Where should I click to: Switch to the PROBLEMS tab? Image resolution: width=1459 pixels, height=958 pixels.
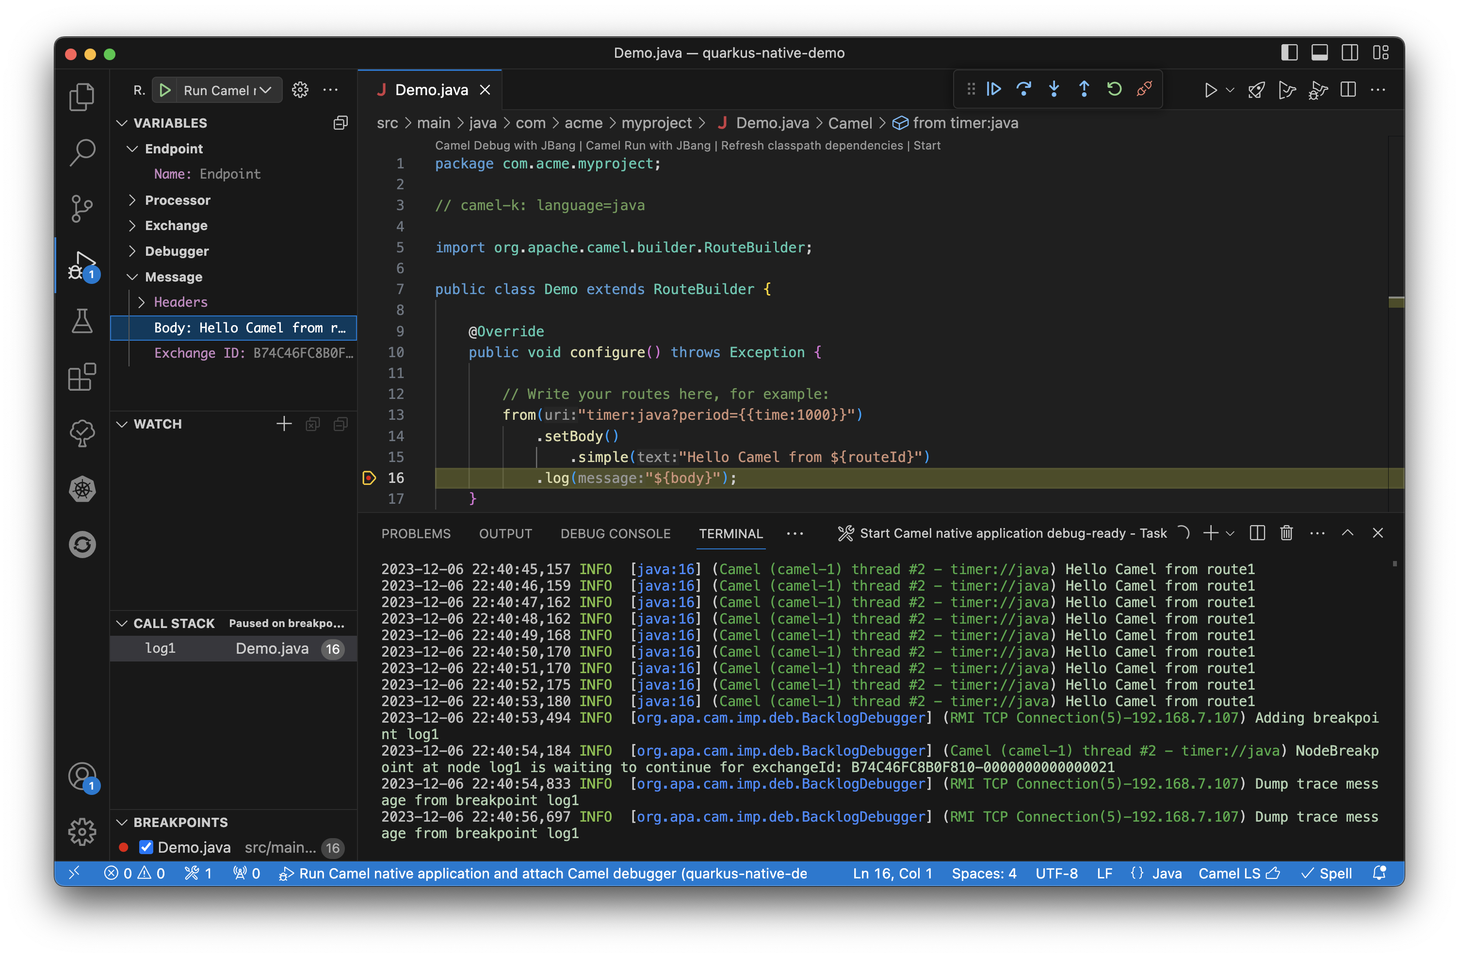coord(416,533)
